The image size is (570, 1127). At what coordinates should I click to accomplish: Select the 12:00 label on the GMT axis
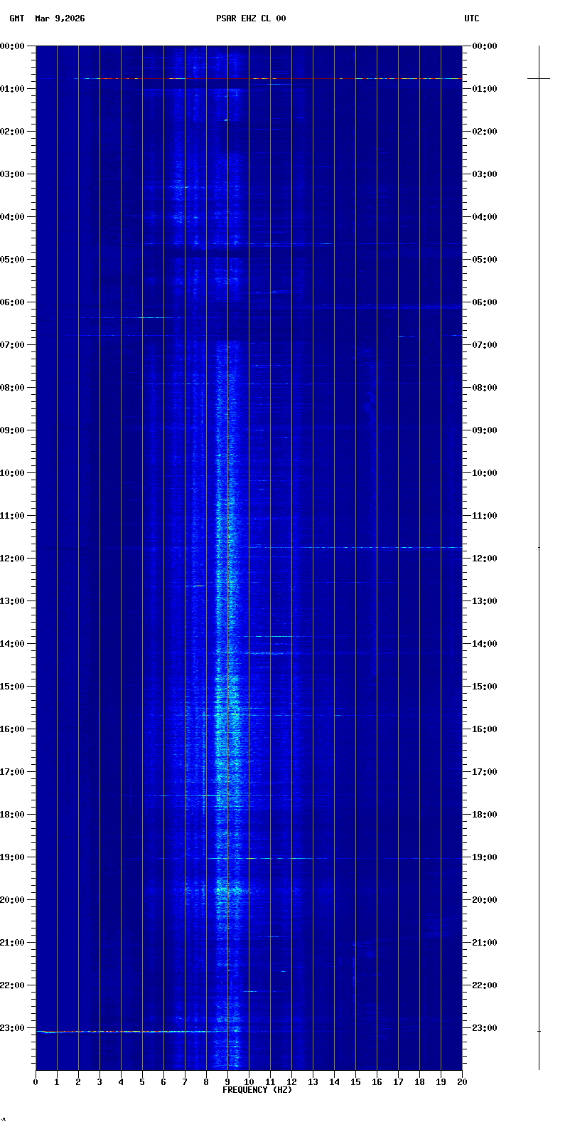coord(13,559)
